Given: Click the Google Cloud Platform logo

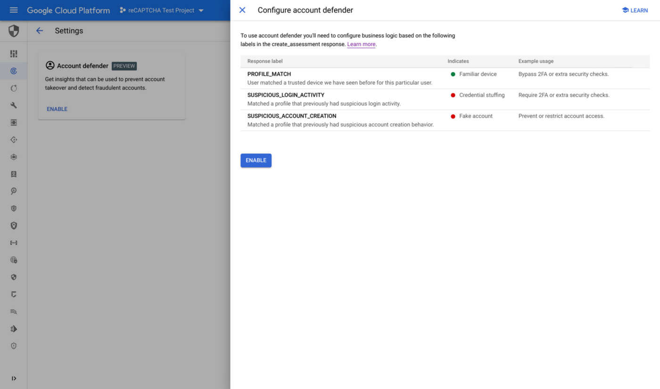Looking at the screenshot, I should (68, 10).
